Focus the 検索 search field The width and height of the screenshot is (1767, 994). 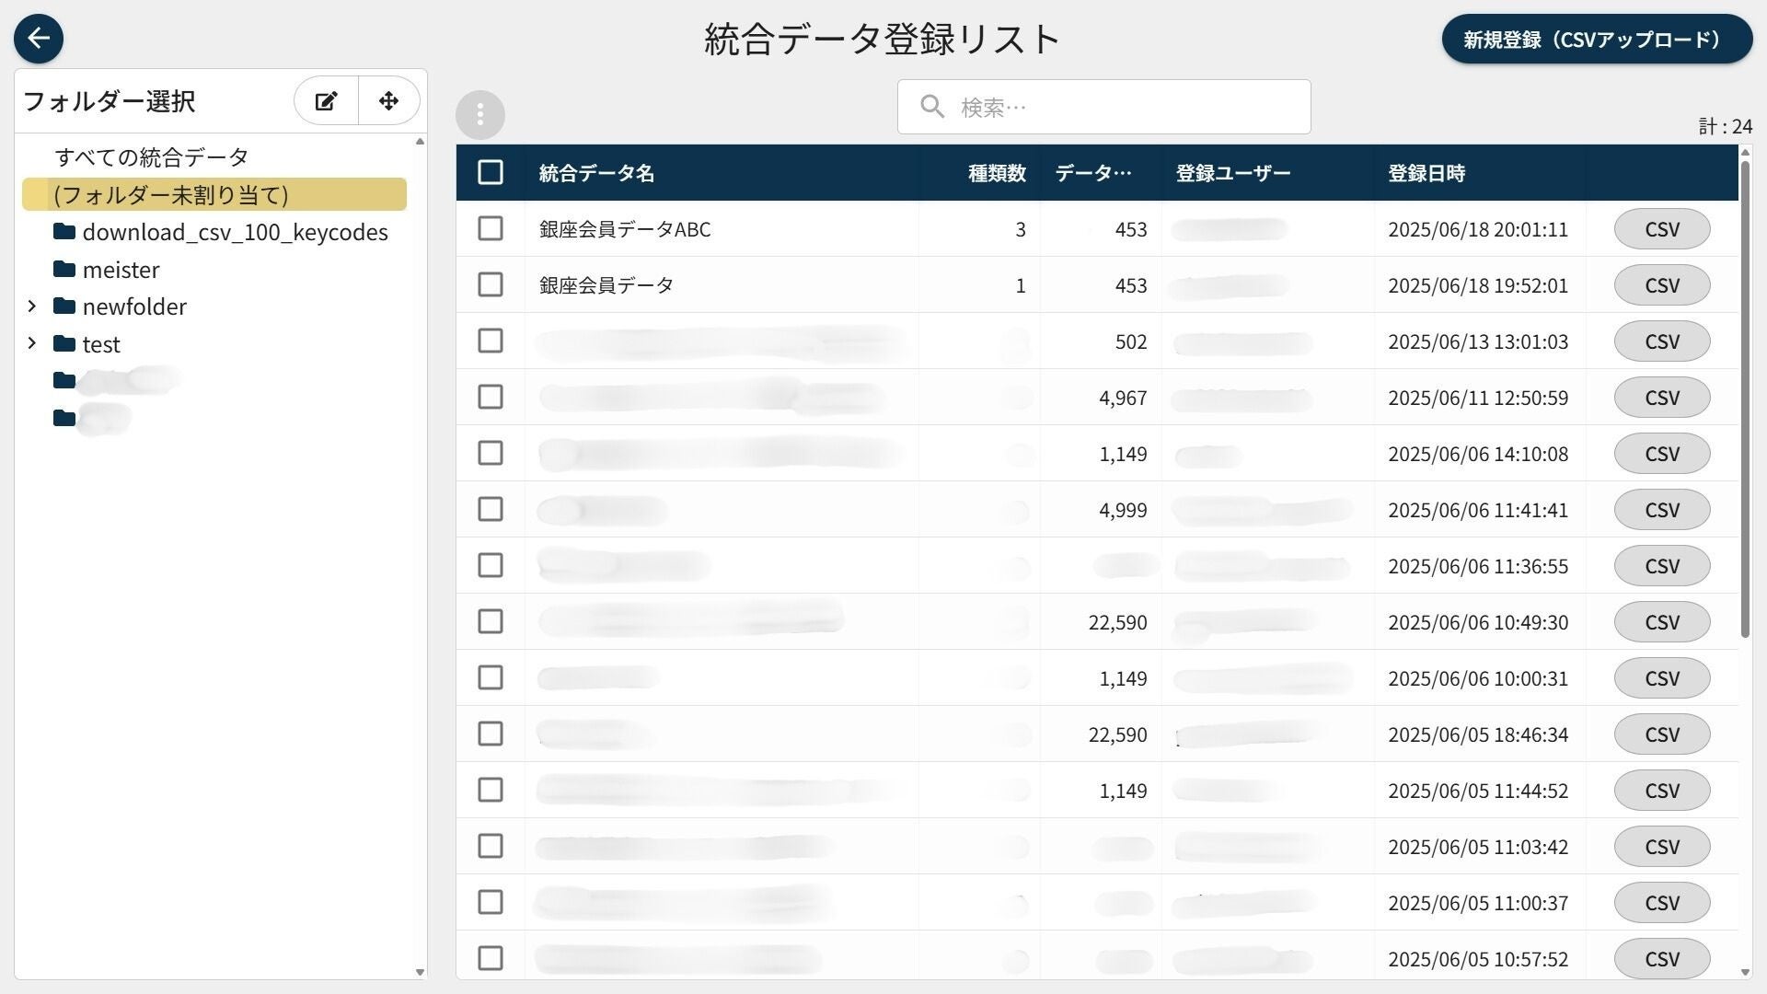(1103, 107)
